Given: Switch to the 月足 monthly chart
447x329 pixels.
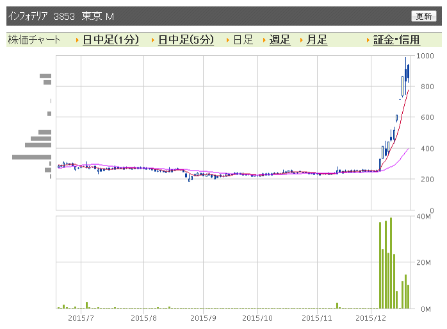Looking at the screenshot, I should [x=317, y=40].
